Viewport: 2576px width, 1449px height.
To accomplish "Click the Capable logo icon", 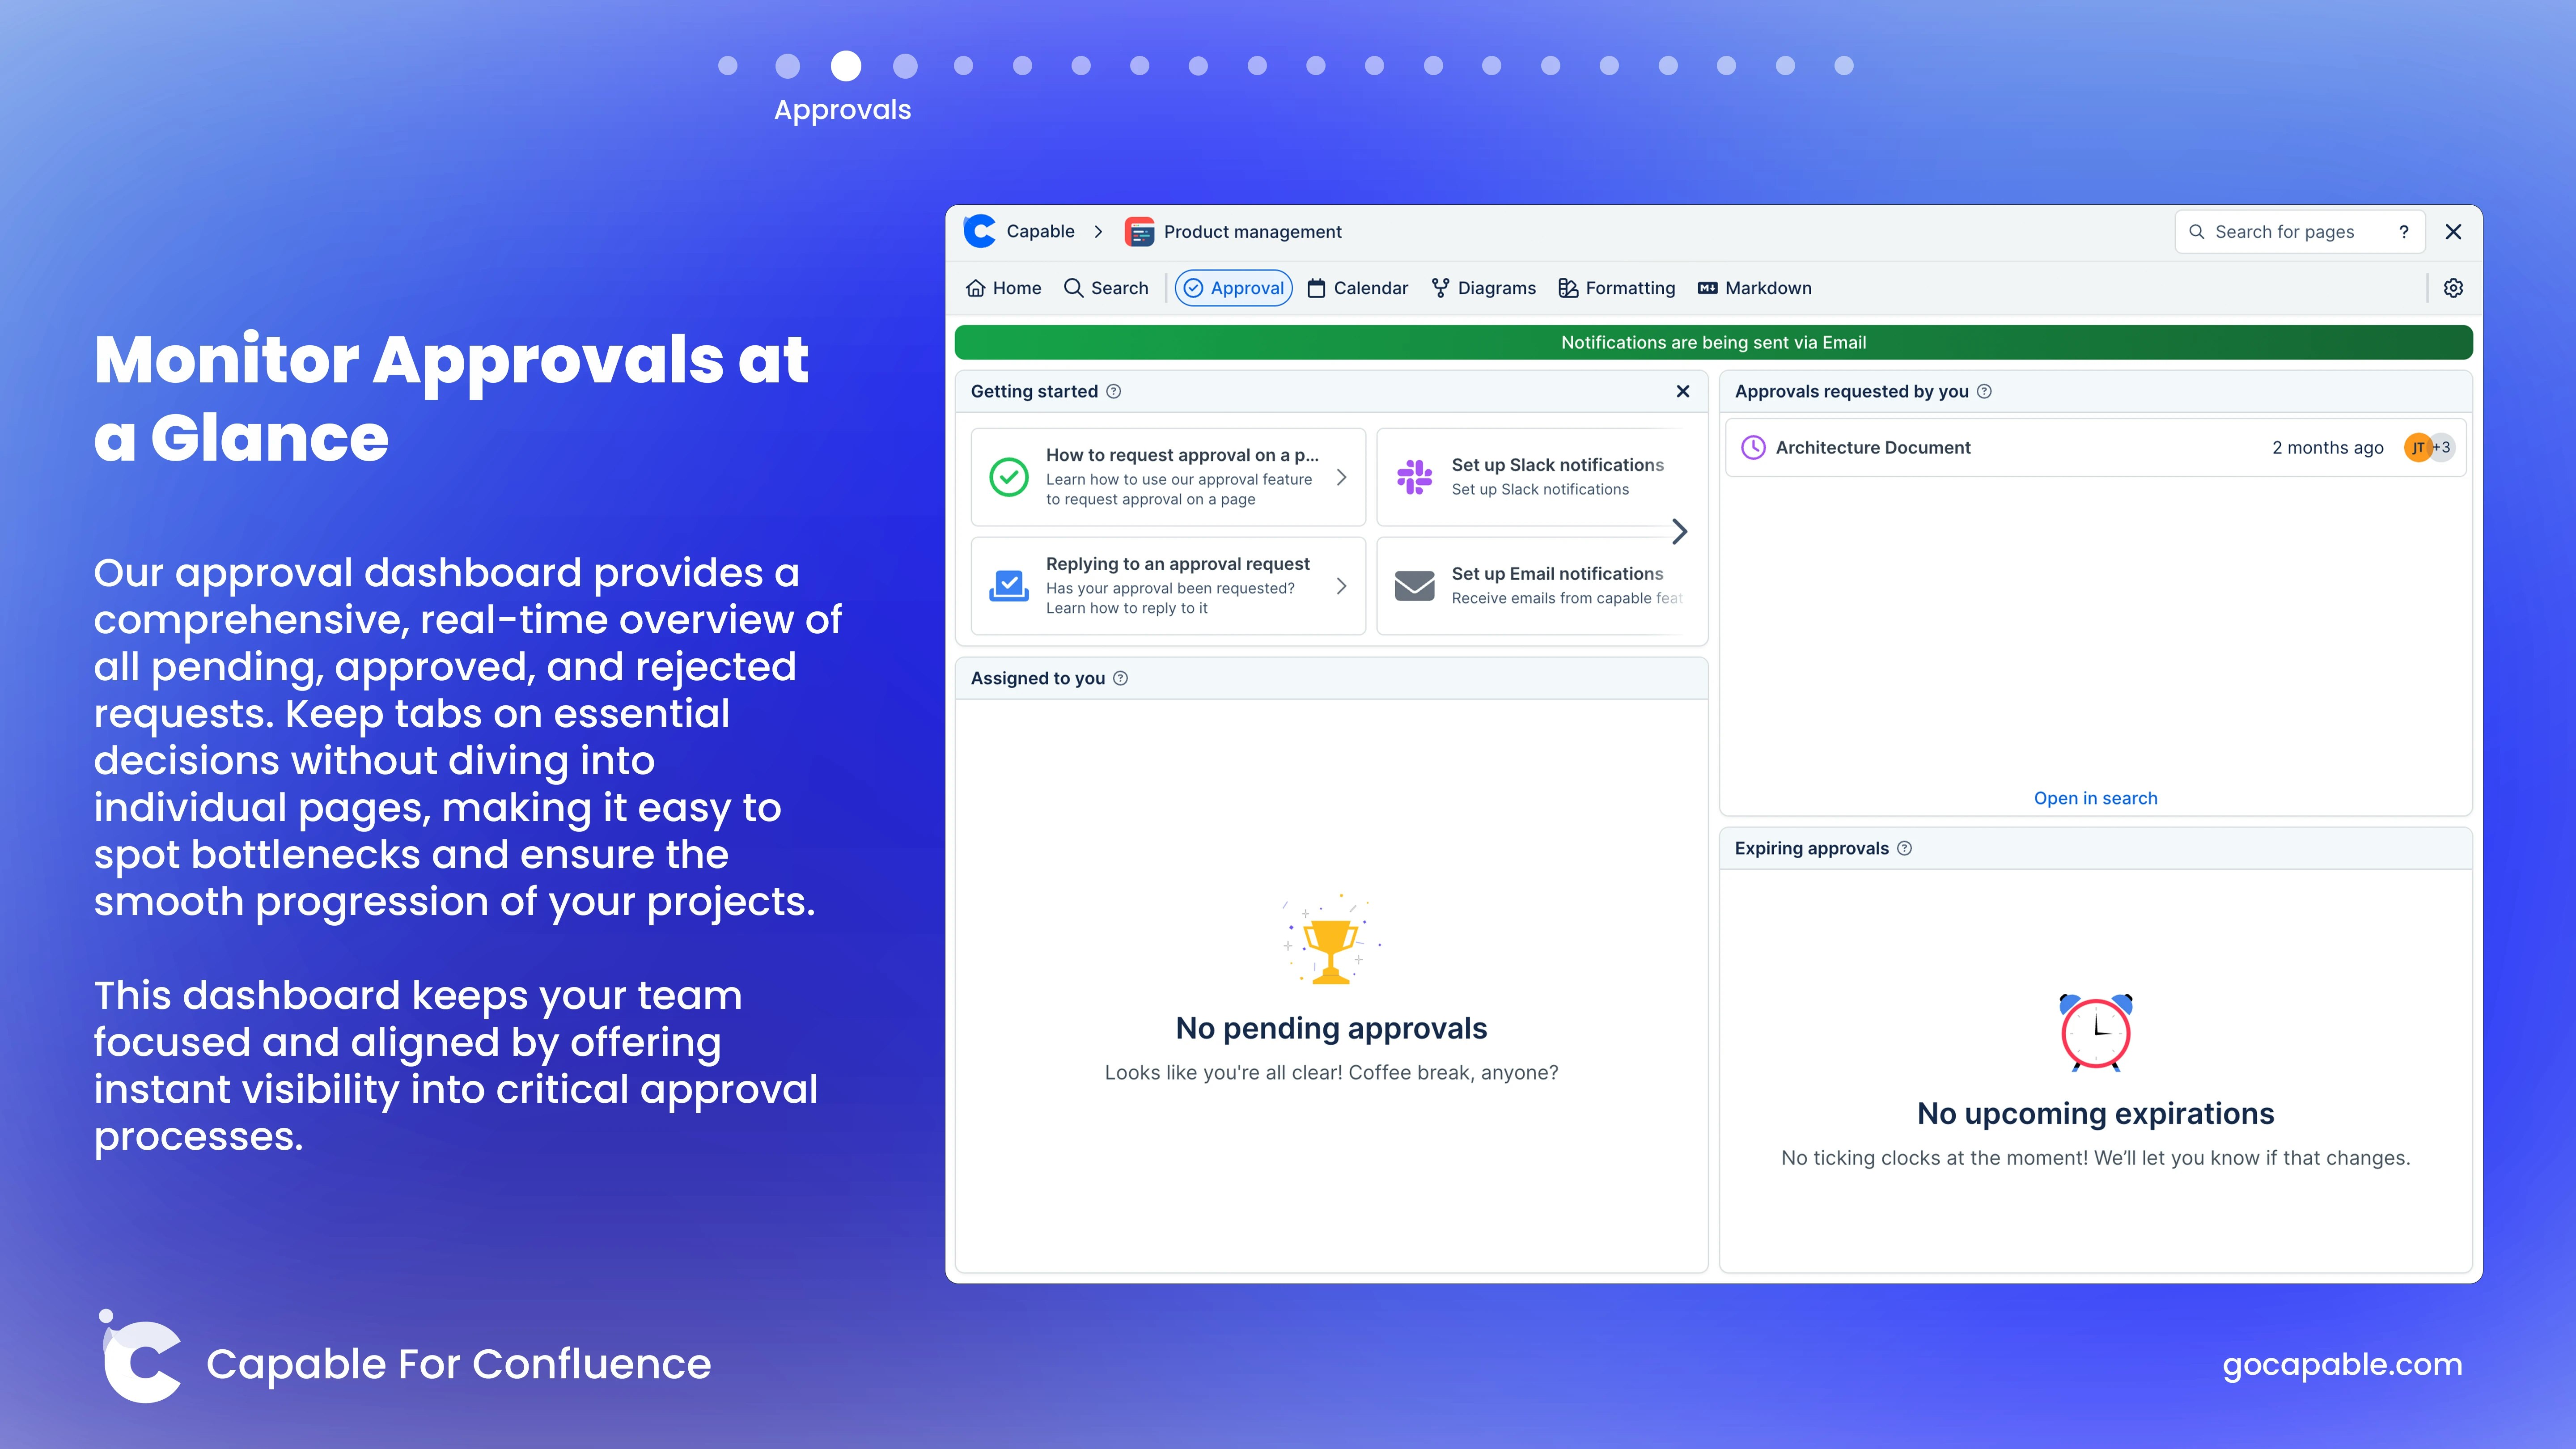I will pos(980,231).
